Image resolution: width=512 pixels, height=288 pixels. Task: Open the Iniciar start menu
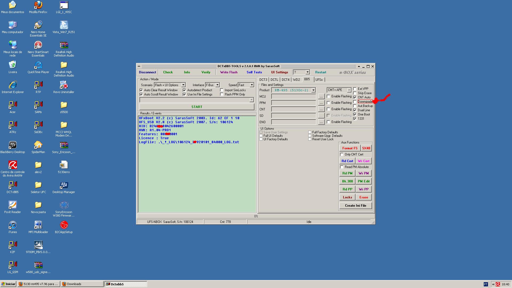coord(8,284)
